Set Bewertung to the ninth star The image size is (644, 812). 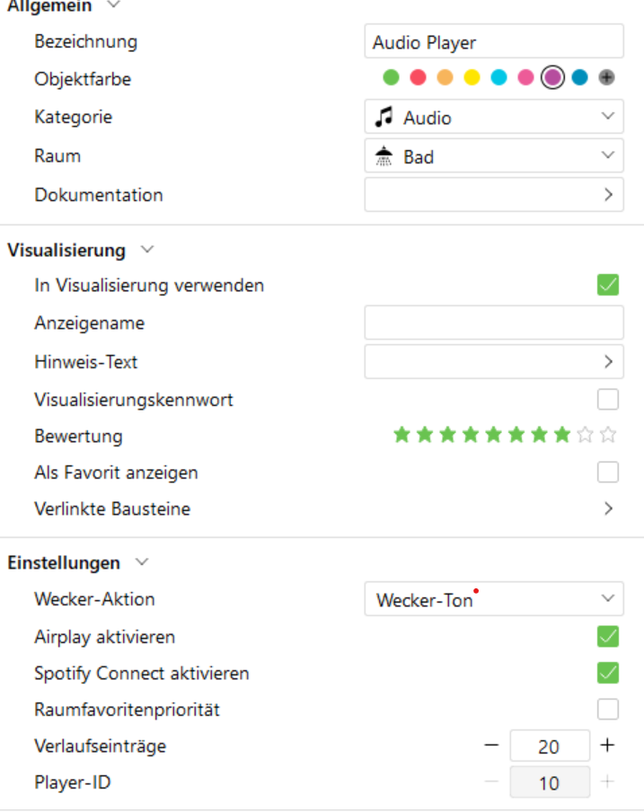[586, 436]
